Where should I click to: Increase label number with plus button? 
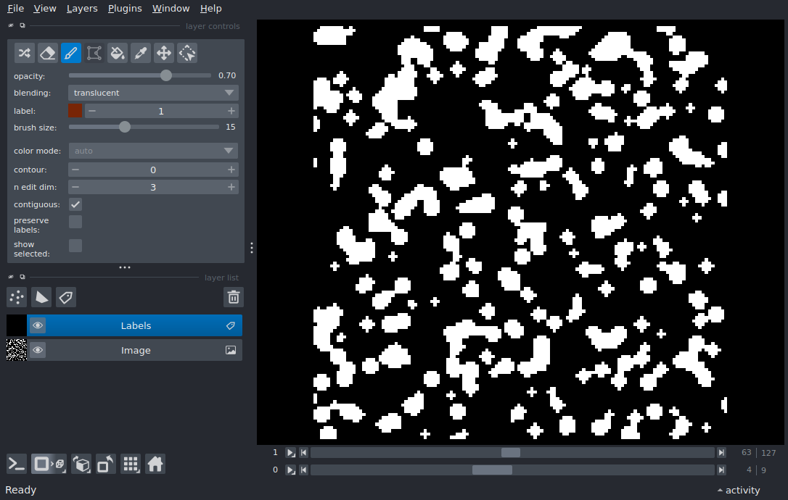point(231,111)
